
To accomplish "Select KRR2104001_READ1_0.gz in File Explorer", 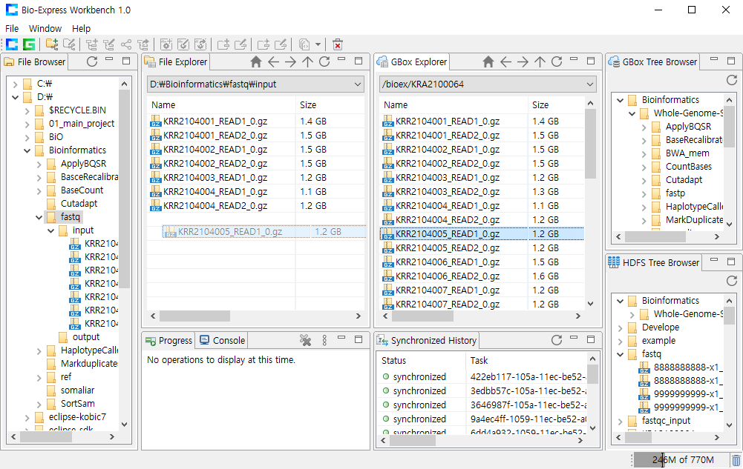I will 215,121.
